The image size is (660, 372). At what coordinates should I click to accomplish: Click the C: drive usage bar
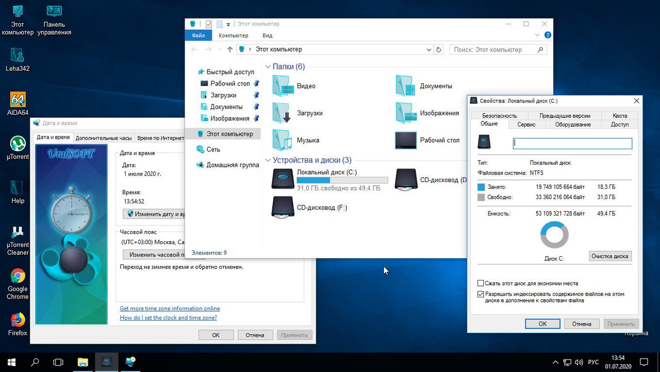(x=342, y=181)
